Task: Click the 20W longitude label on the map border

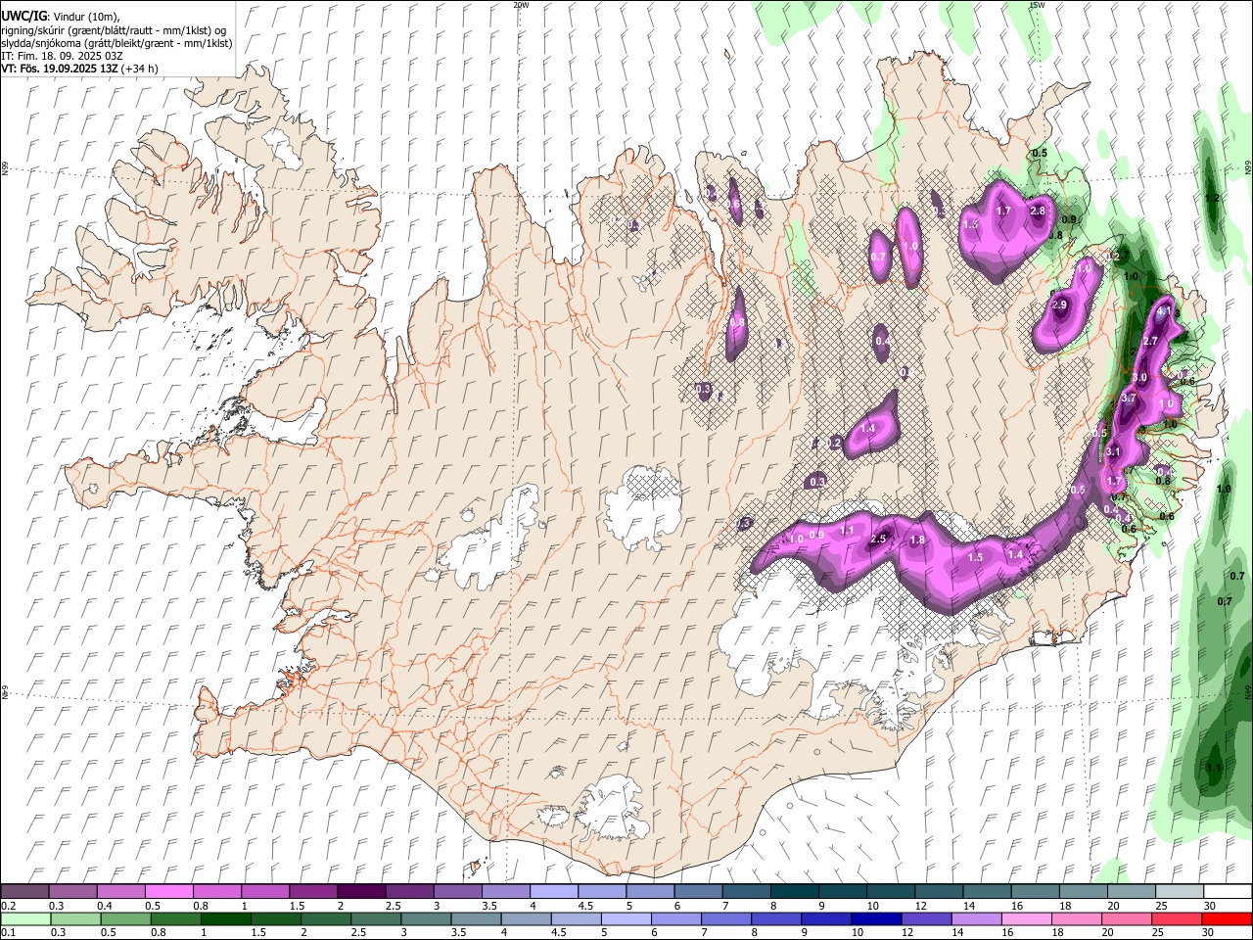Action: point(521,5)
